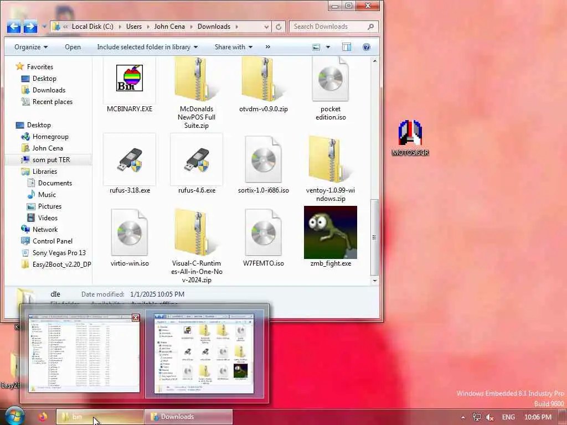
Task: Open Downloads under Favorites
Action: pyautogui.click(x=49, y=90)
